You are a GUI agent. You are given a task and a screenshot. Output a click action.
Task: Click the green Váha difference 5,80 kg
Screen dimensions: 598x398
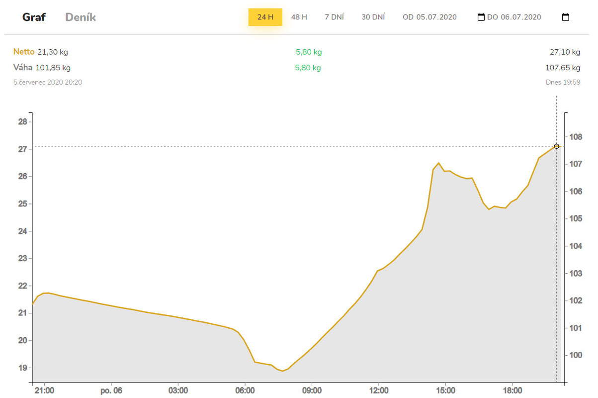309,67
